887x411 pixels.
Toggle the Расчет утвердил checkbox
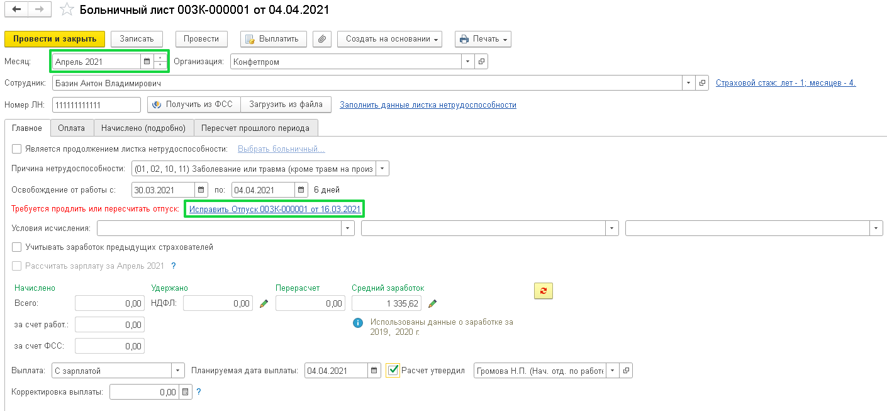(393, 371)
